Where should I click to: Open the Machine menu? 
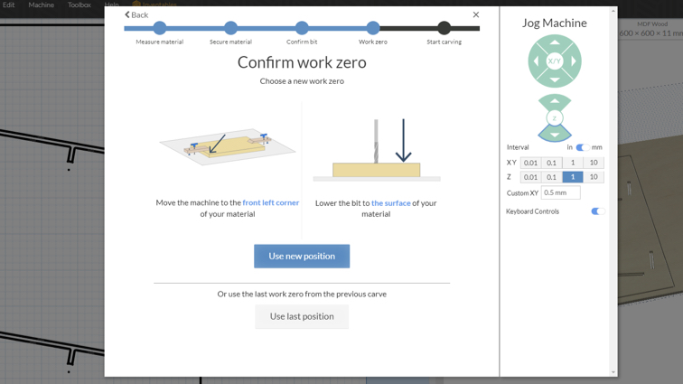(42, 5)
